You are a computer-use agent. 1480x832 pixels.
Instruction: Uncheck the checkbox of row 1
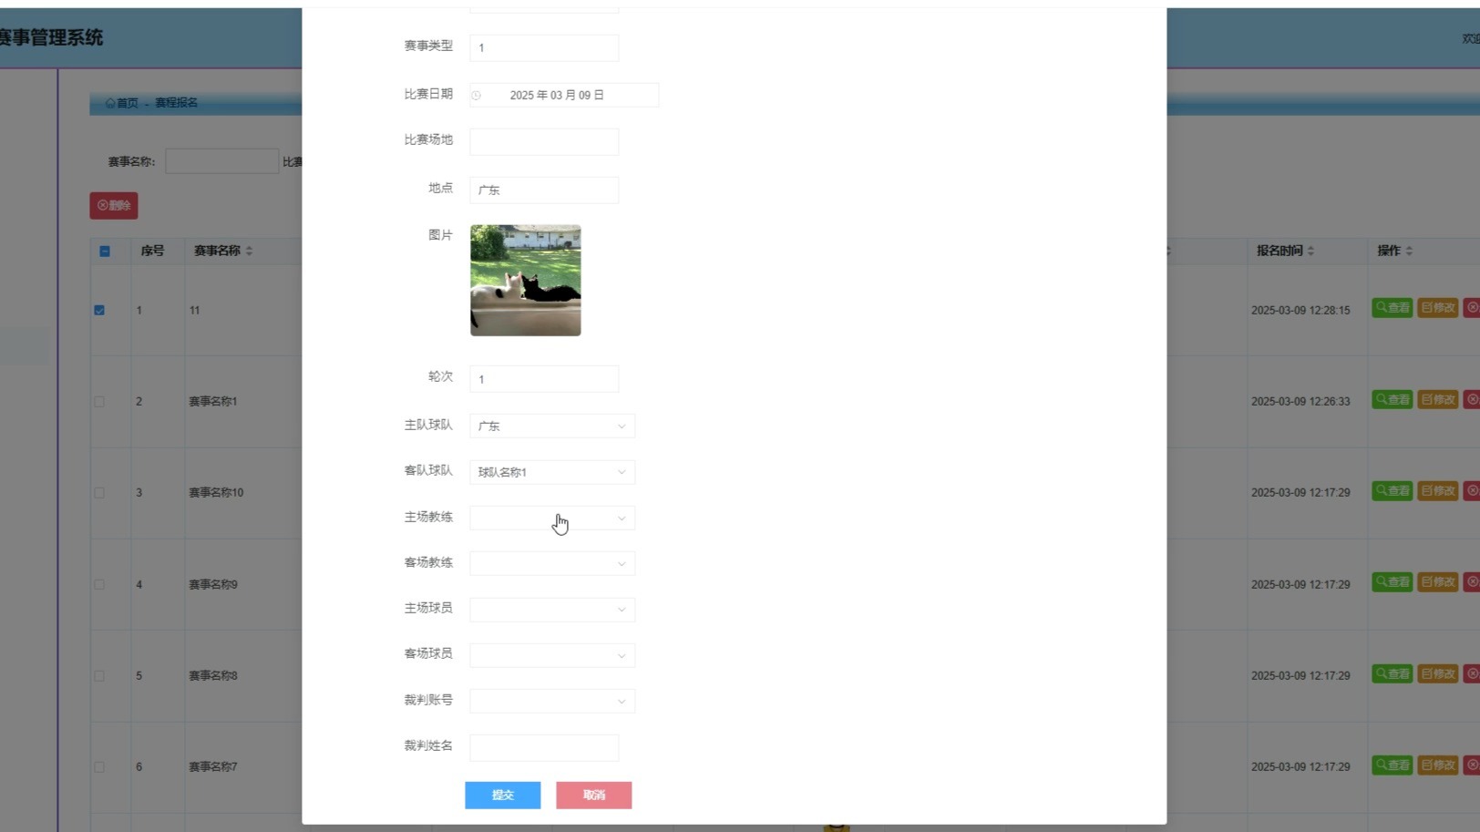tap(99, 310)
